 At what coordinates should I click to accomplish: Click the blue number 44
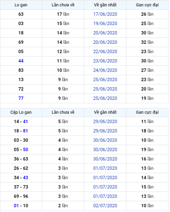point(21,61)
